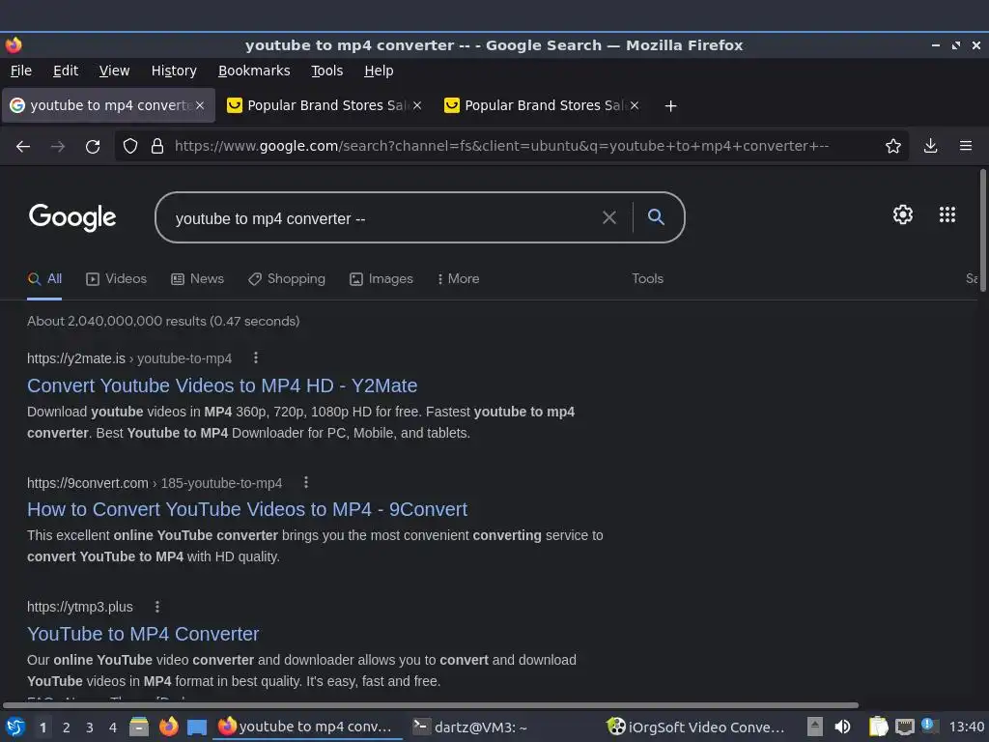Go to the Google logo homepage
The width and height of the screenshot is (989, 742).
72,217
